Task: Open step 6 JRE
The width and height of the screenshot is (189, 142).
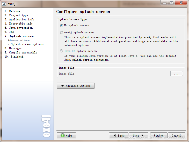Action: (x=9, y=32)
